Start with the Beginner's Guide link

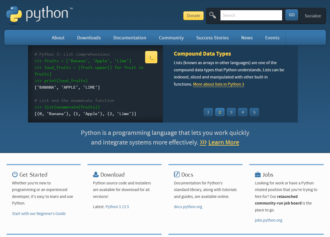click(x=39, y=213)
